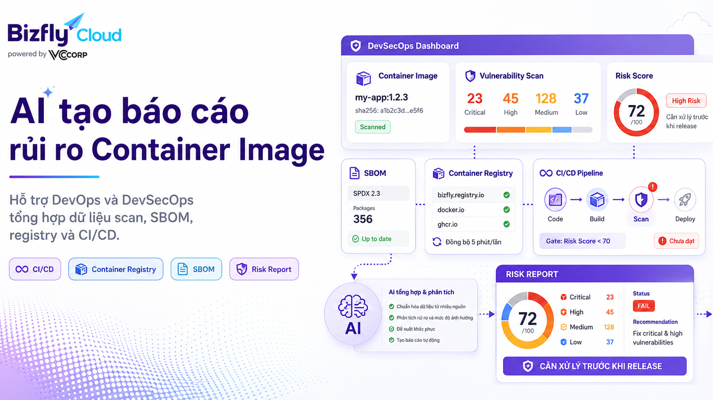Click the sync icon beside Đồng bộ 5 phút/lần
Screen dimensions: 713x400
click(x=437, y=242)
